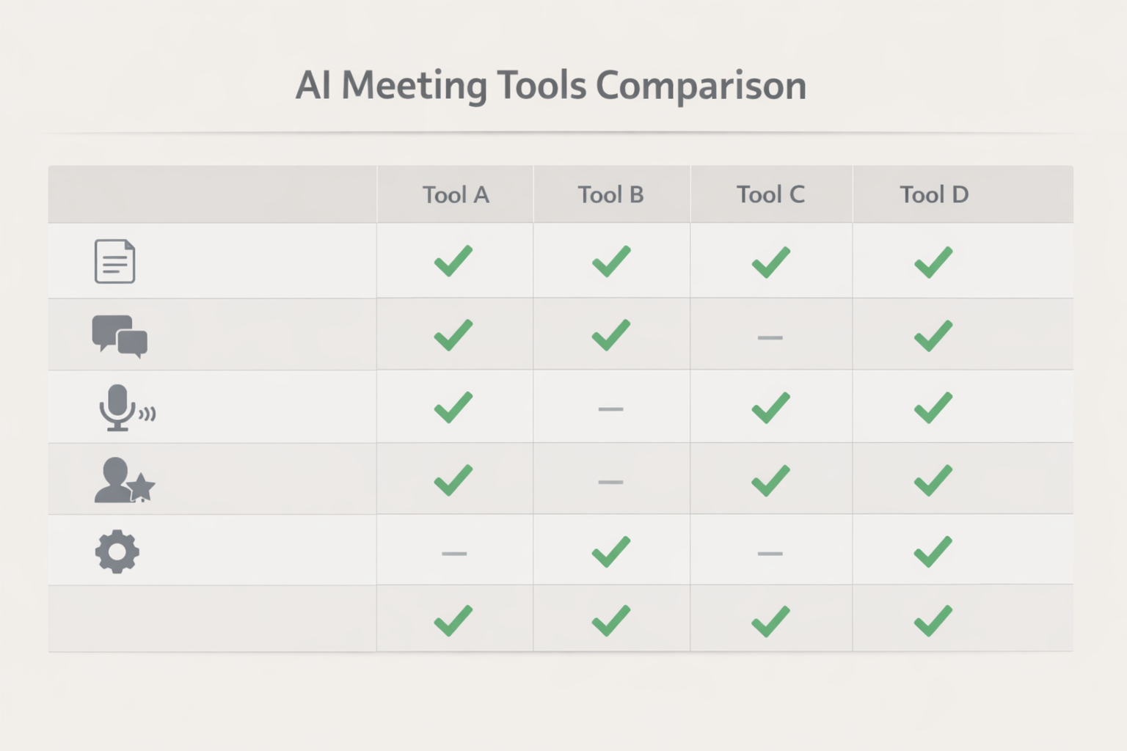The width and height of the screenshot is (1127, 751).
Task: Select the Tool A column header
Action: point(456,194)
